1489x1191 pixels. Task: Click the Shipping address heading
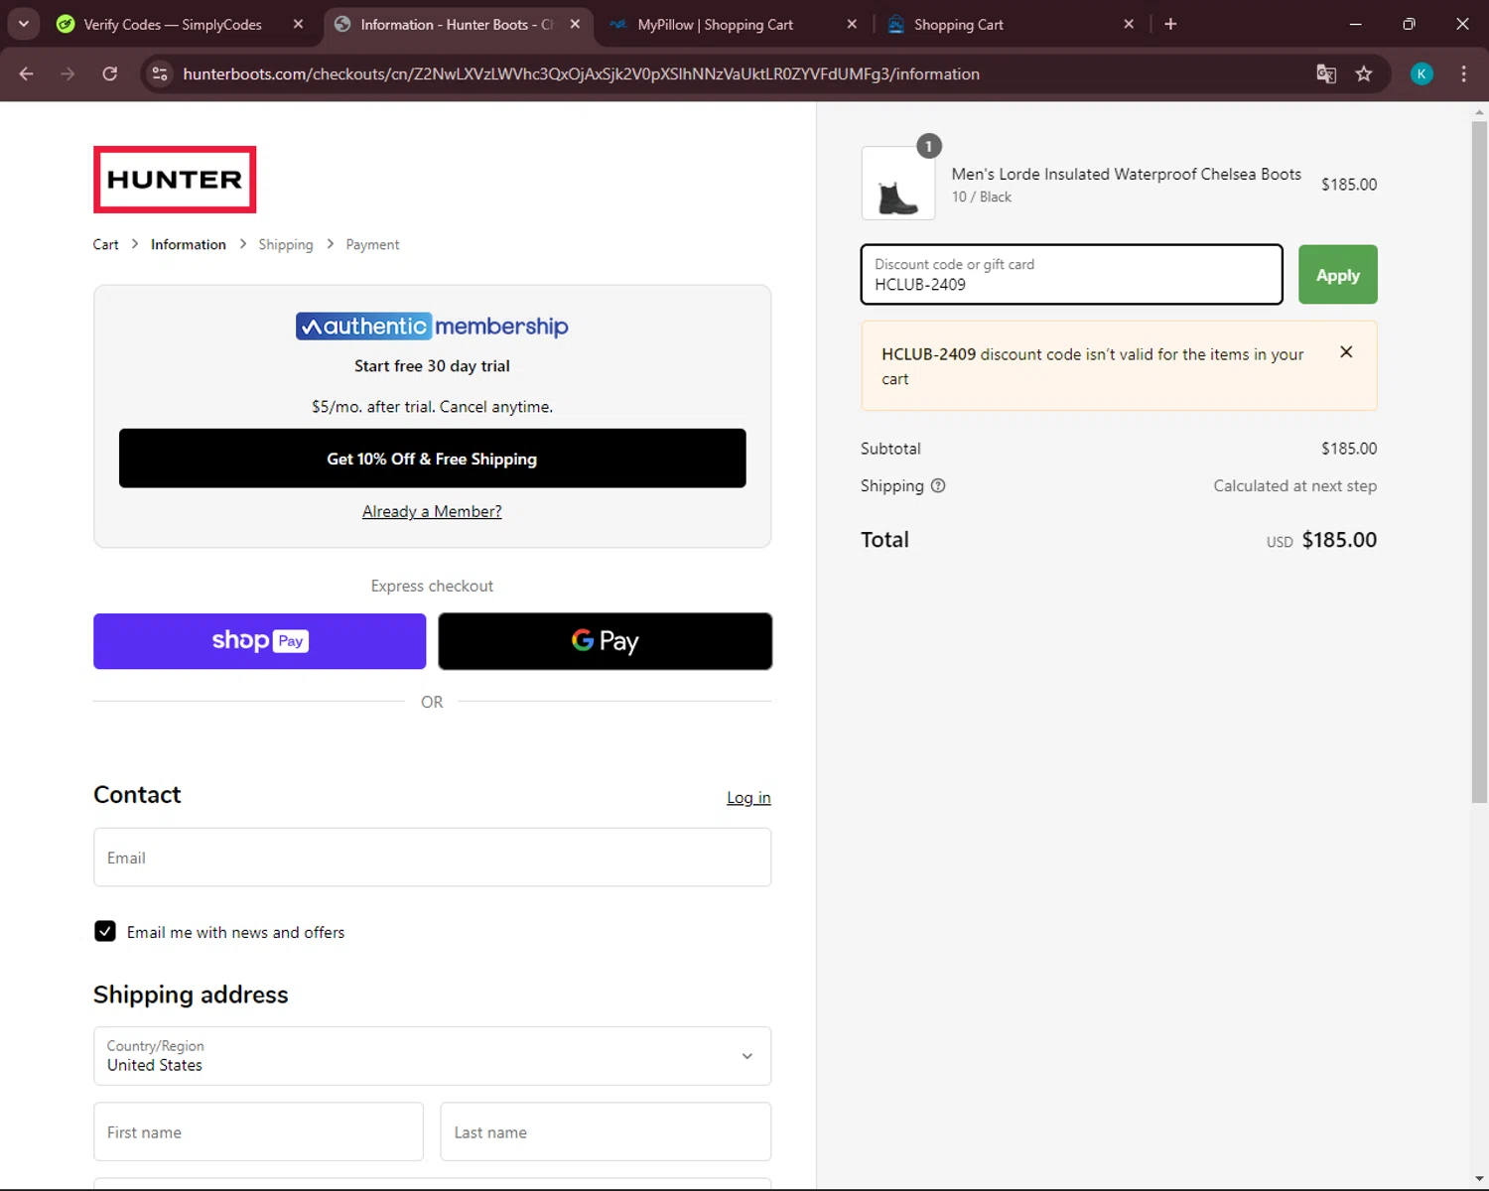click(x=191, y=994)
